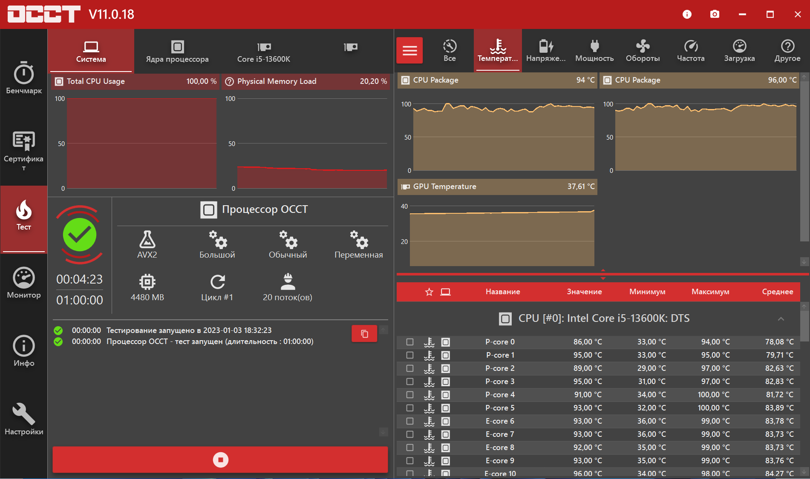
Task: Switch to the Загрузка sensors tab
Action: click(x=739, y=50)
